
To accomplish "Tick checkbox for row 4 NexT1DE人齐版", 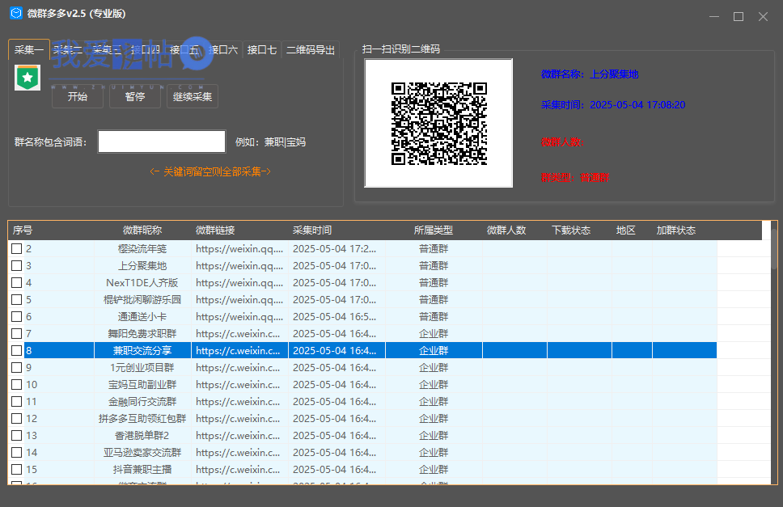I will [16, 282].
